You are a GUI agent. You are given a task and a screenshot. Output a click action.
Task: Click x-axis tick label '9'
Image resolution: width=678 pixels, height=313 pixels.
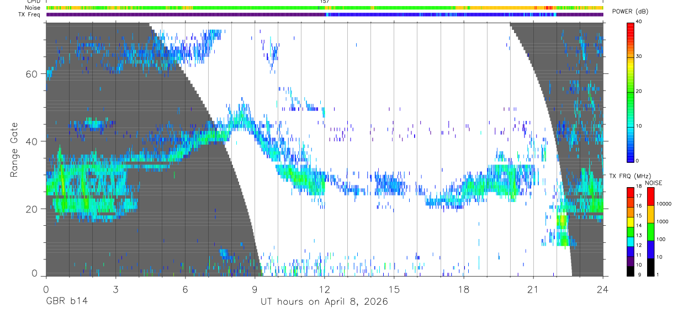click(x=255, y=289)
